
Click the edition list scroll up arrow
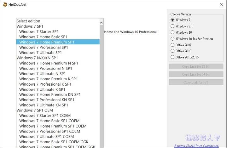click(101, 23)
